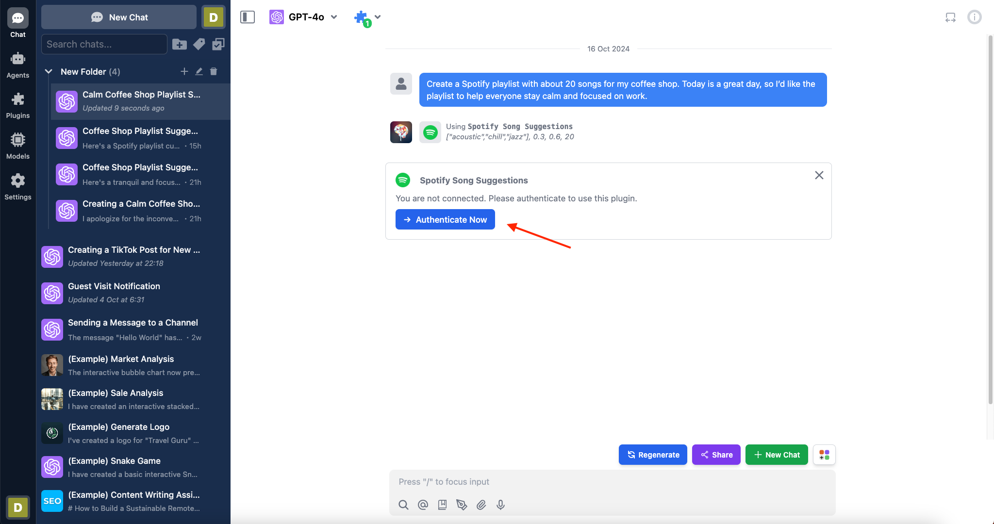Open (Example) Snake Game chat

click(x=133, y=467)
